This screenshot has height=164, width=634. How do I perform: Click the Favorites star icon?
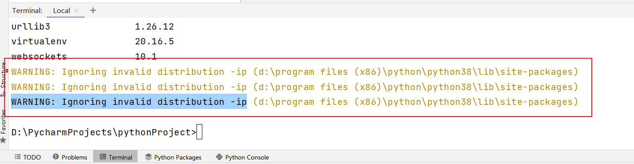pyautogui.click(x=4, y=140)
